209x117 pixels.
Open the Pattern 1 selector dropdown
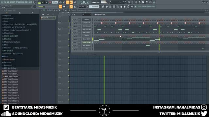(x=94, y=6)
